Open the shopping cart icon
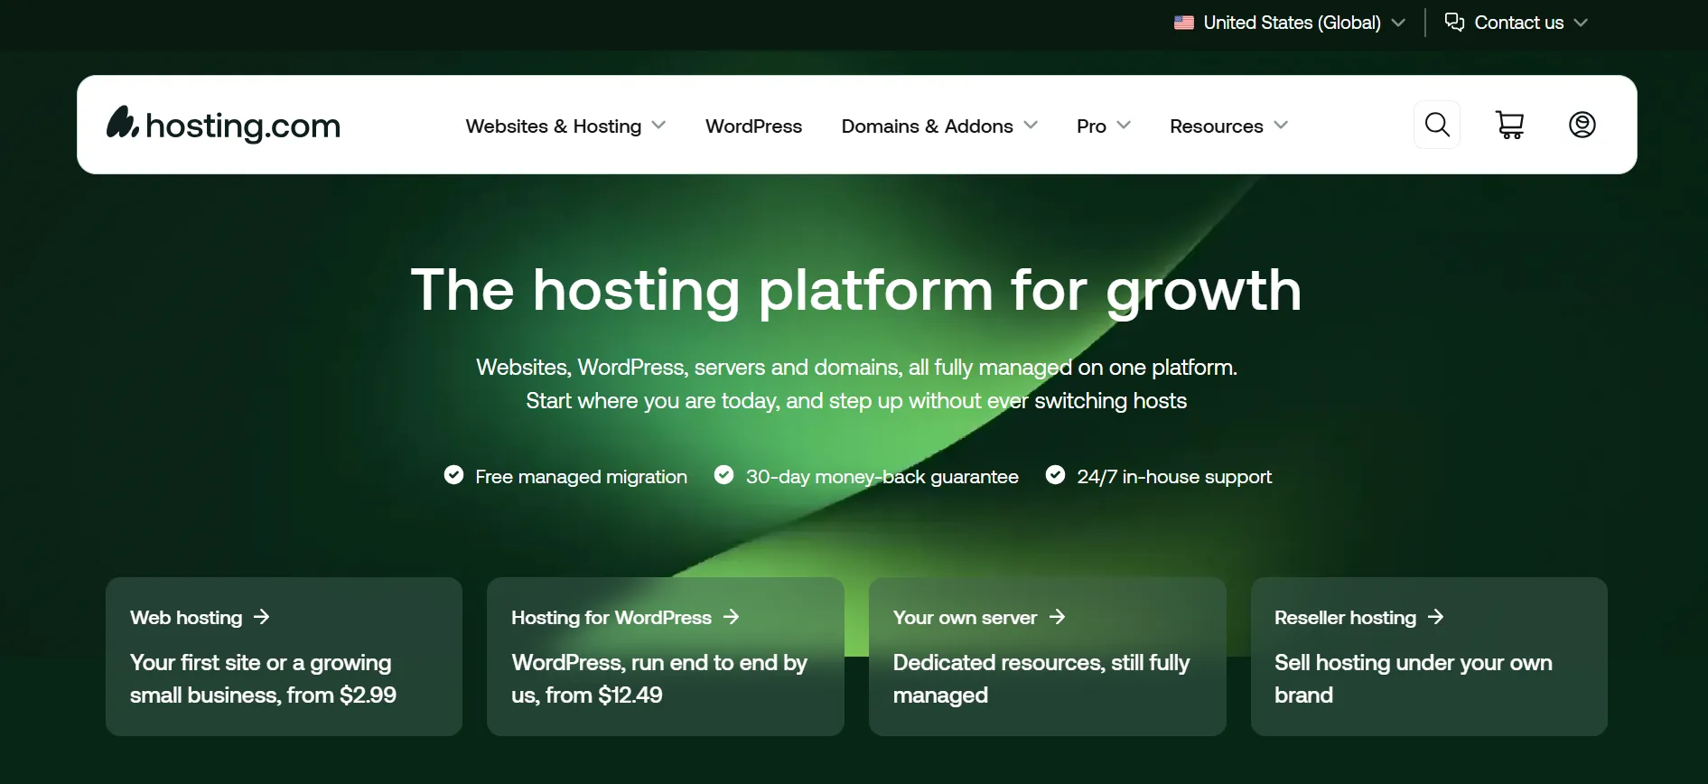The height and width of the screenshot is (784, 1708). [1509, 125]
